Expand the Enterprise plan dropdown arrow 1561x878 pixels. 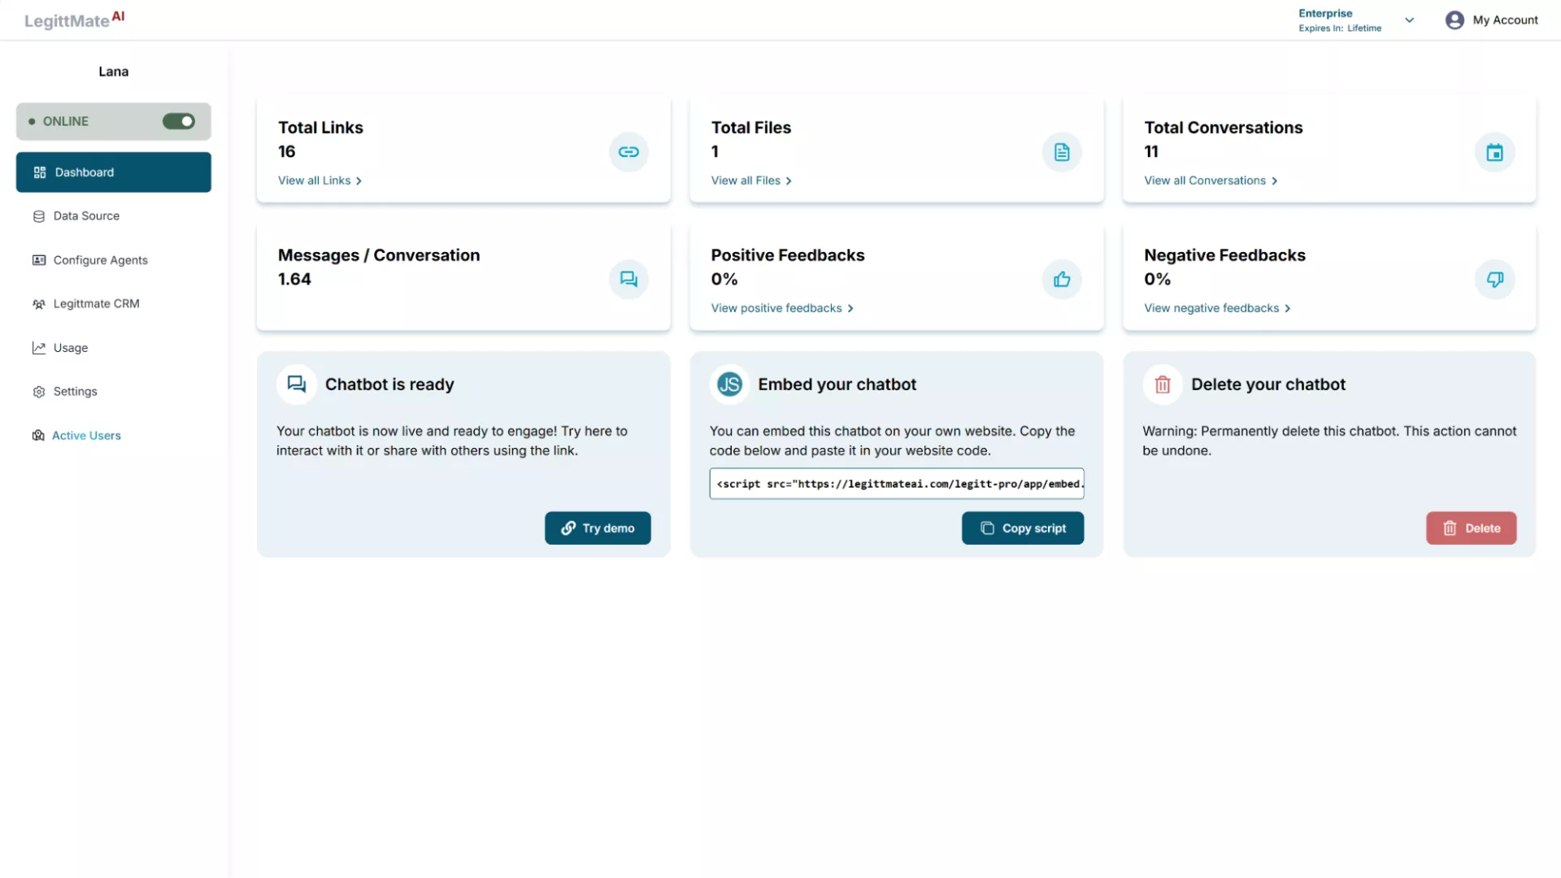(1410, 20)
